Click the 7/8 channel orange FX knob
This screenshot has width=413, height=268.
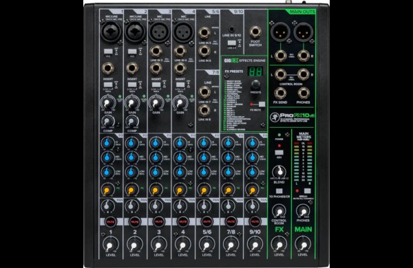(228, 190)
